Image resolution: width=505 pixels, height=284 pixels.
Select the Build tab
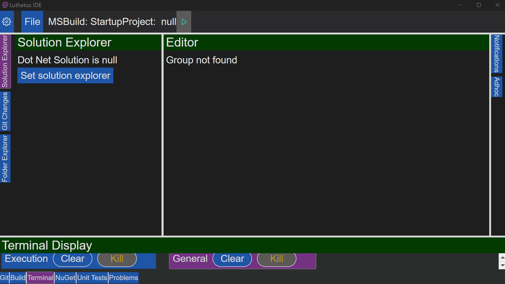pos(18,277)
